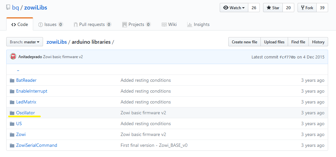Screen dimensions: 336x157
Task: Star the zowiLibs repository
Action: [x=273, y=8]
